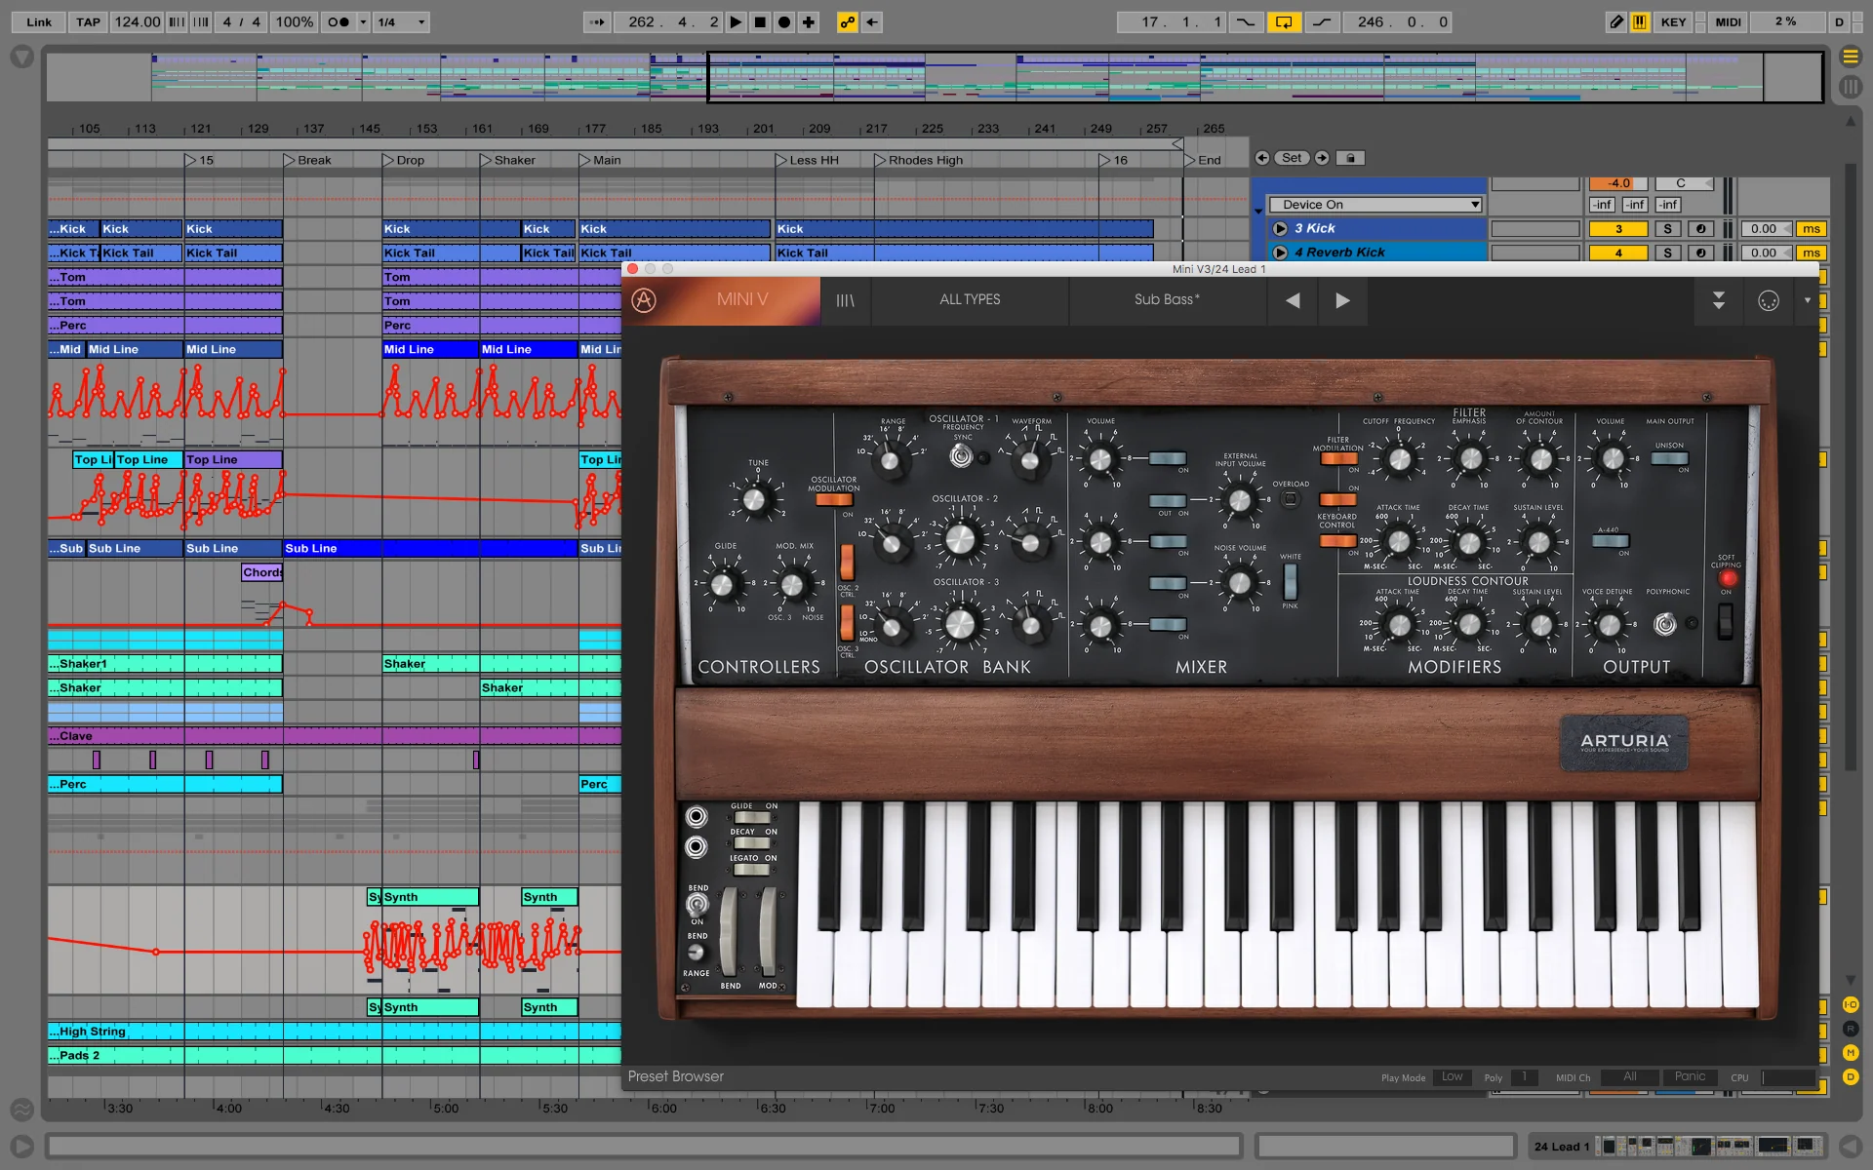
Task: Open the Mini V preset library icon
Action: (x=845, y=300)
